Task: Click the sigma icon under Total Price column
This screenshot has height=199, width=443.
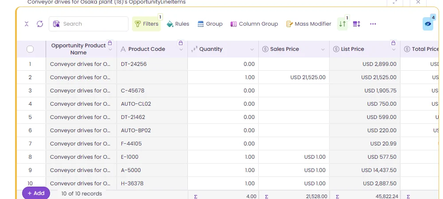Action: point(408,196)
